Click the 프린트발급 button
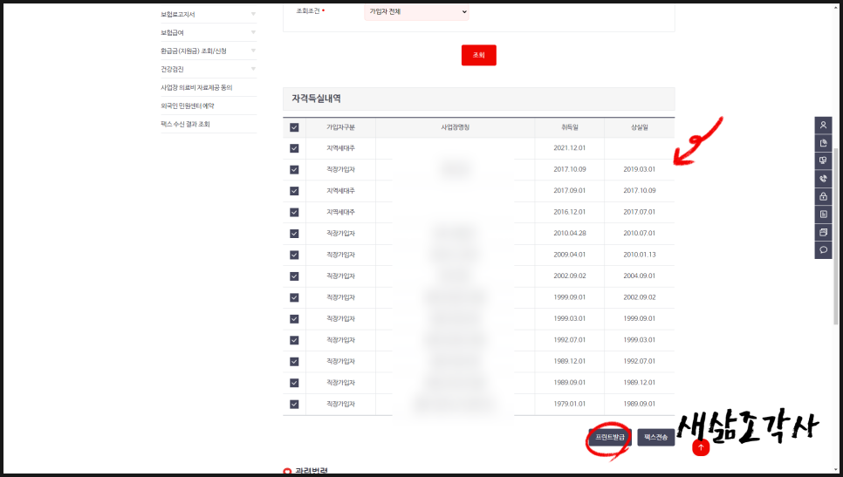This screenshot has height=477, width=843. tap(610, 437)
